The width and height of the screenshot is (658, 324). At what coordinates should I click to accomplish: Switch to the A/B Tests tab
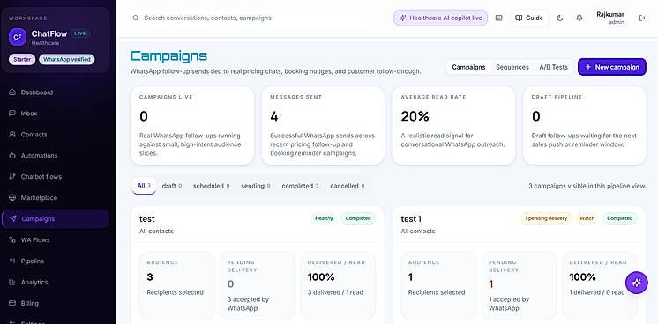[x=554, y=67]
